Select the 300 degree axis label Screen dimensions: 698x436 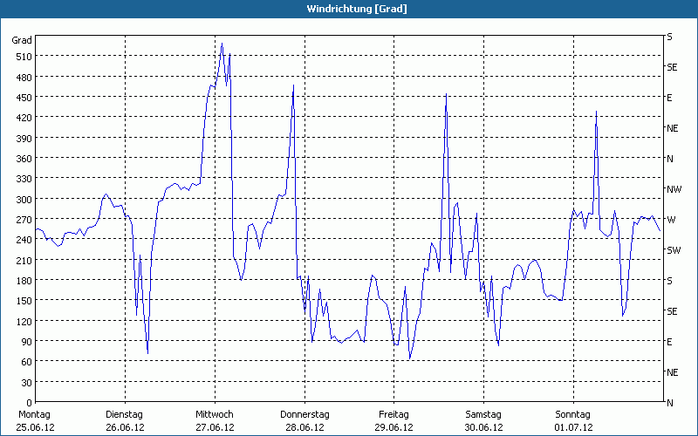(x=24, y=200)
